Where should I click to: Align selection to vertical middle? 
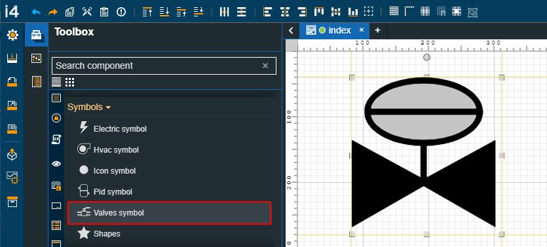click(336, 12)
